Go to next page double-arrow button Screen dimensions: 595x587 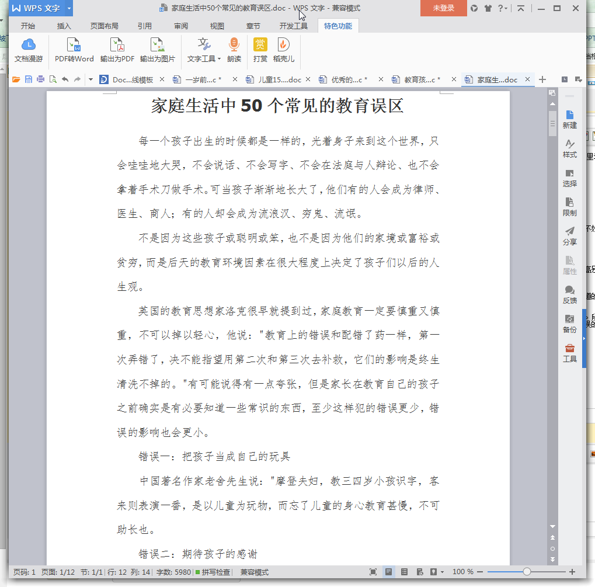click(x=552, y=560)
